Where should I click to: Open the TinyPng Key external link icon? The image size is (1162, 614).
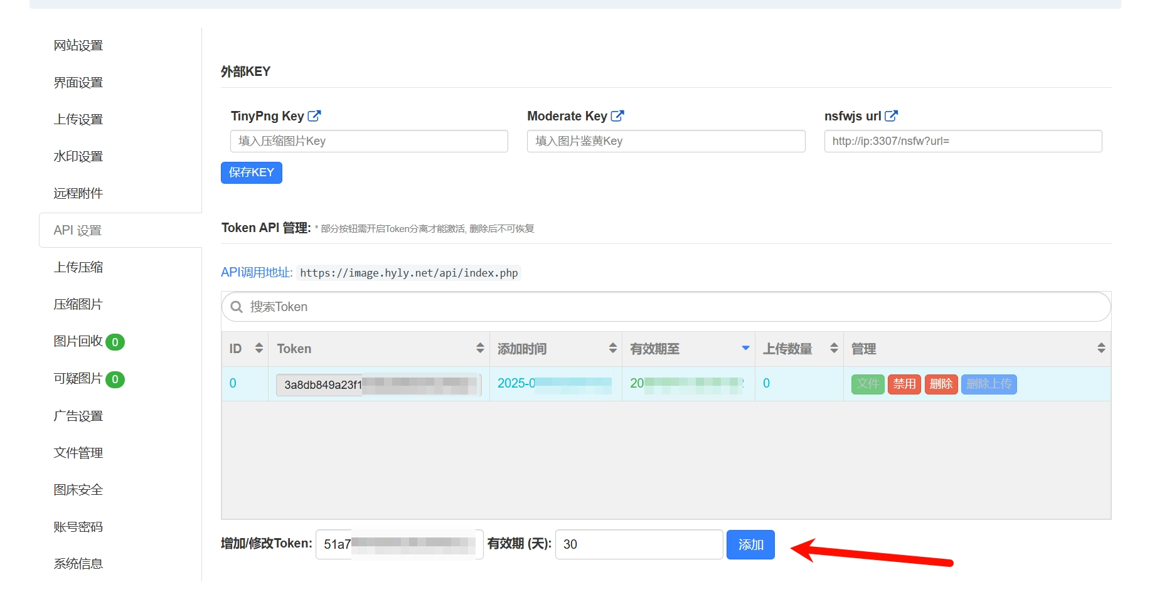(x=314, y=116)
